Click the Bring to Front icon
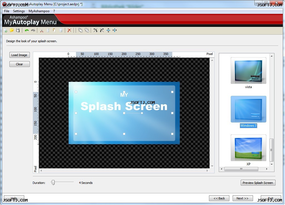 coord(80,30)
